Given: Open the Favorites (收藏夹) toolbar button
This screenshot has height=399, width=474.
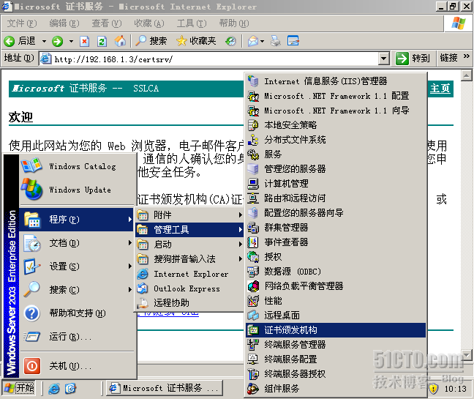Looking at the screenshot, I should pyautogui.click(x=196, y=41).
